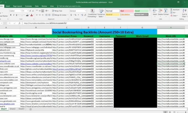188x113 pixels.
Task: Apply the Check Cell style
Action: pos(141,14)
